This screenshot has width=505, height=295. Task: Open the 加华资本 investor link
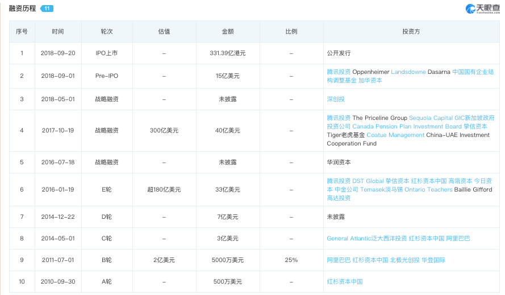click(x=370, y=80)
